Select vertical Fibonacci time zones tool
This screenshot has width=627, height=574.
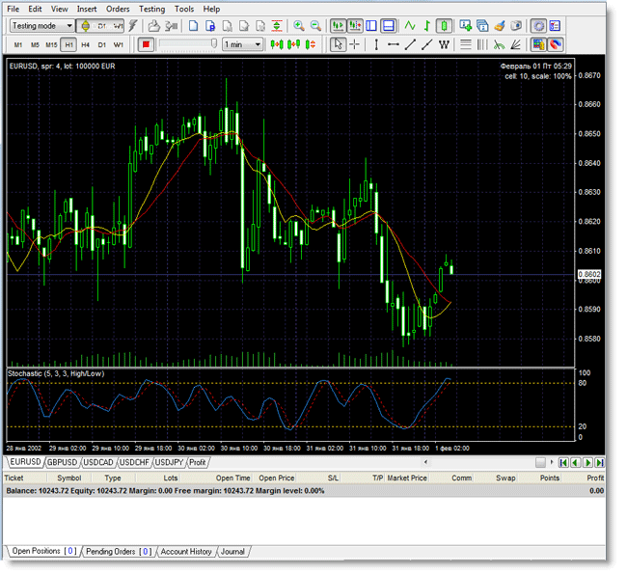point(482,44)
